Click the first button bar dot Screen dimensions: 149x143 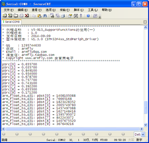(4, 134)
